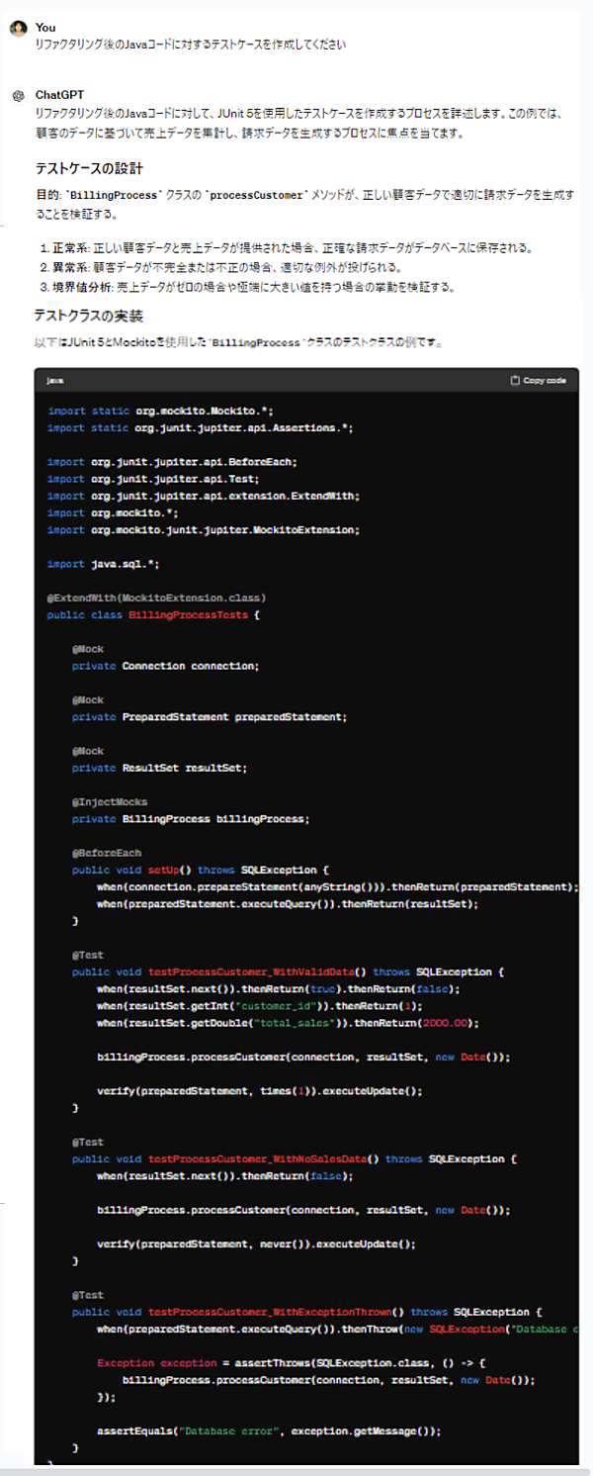Click the '@BeforeEach' annotation

(106, 853)
